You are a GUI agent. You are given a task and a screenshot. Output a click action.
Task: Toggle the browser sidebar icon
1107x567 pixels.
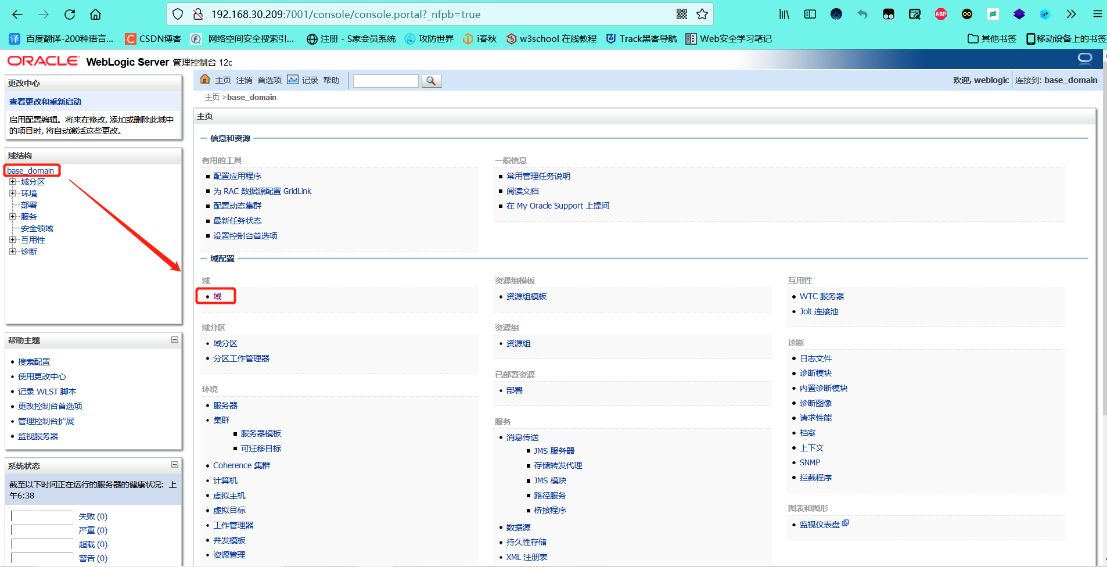click(810, 15)
